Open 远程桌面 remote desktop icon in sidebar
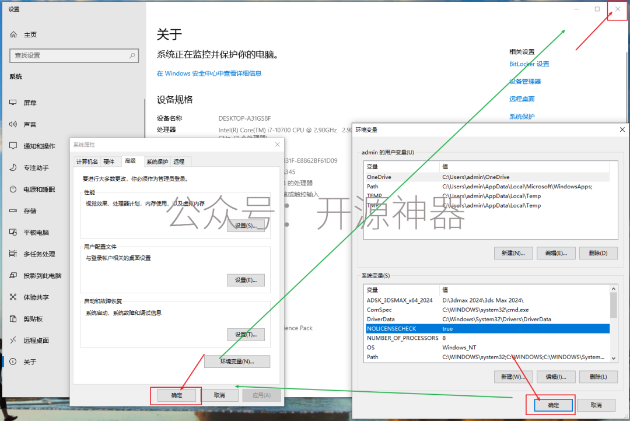The height and width of the screenshot is (421, 630). [13, 340]
